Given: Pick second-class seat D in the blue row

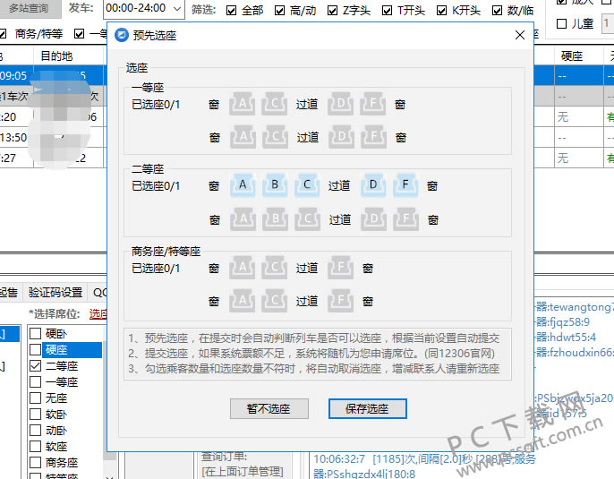Looking at the screenshot, I should pos(373,185).
